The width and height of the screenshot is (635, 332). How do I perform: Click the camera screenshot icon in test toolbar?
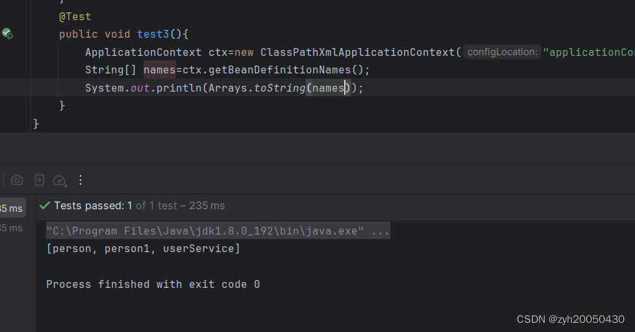tap(17, 180)
